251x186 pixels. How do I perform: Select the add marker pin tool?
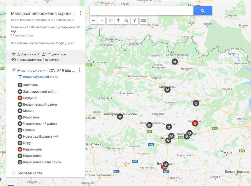118,21
